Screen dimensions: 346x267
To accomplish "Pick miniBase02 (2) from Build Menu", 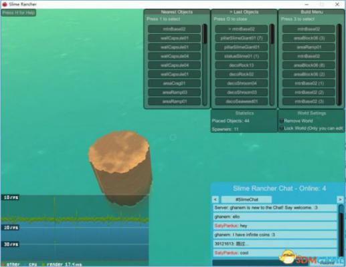I will [309, 92].
